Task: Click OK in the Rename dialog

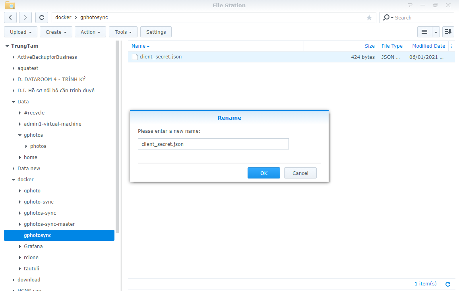Action: click(x=264, y=173)
